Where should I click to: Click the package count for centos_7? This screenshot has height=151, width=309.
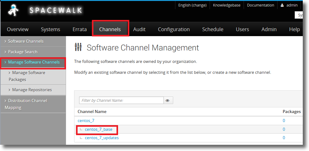[x=284, y=120]
